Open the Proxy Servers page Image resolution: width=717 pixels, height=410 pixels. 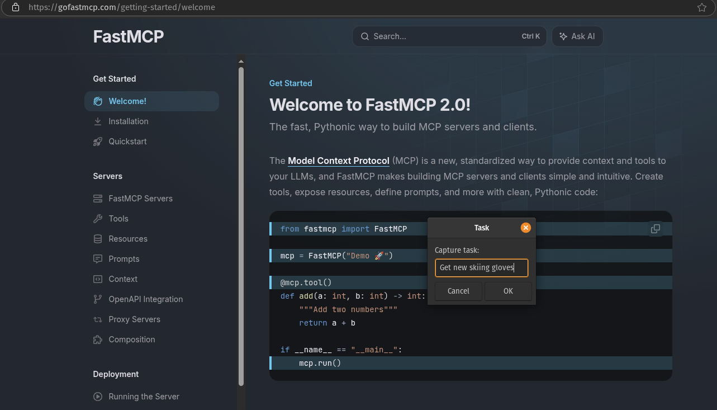point(151,319)
